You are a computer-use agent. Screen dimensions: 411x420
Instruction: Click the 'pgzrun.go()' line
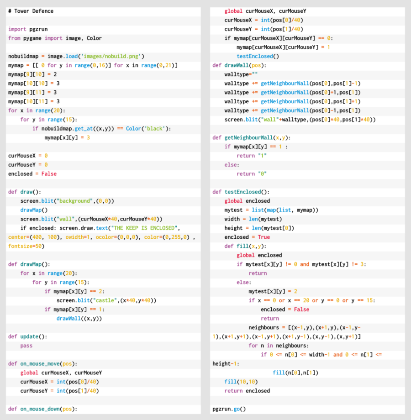(229, 409)
